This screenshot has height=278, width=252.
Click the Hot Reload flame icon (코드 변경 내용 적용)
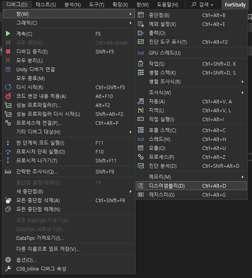pyautogui.click(x=8, y=96)
